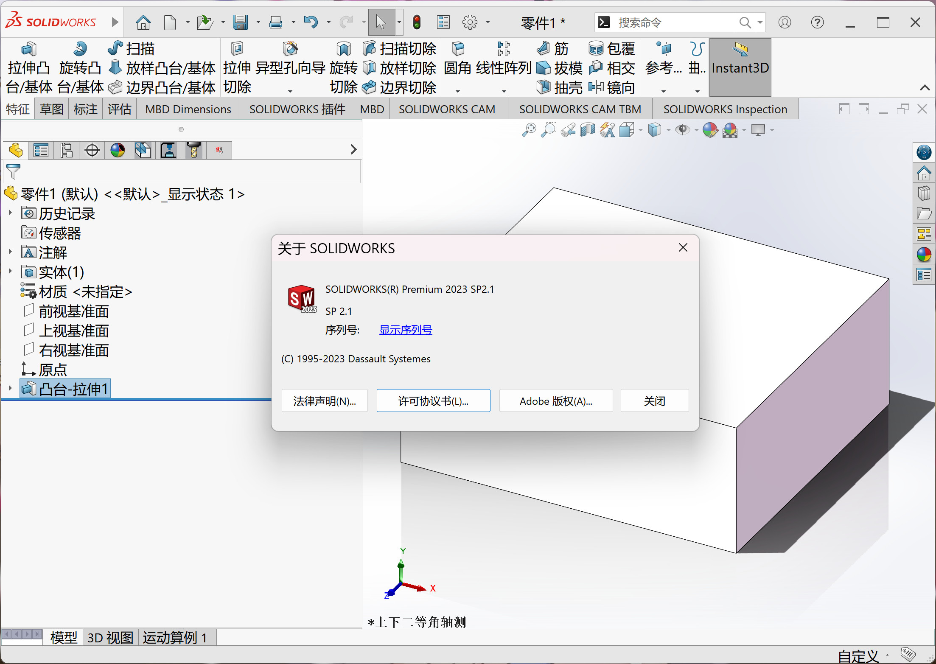Viewport: 936px width, 664px height.
Task: Open the user login account icon
Action: (785, 22)
